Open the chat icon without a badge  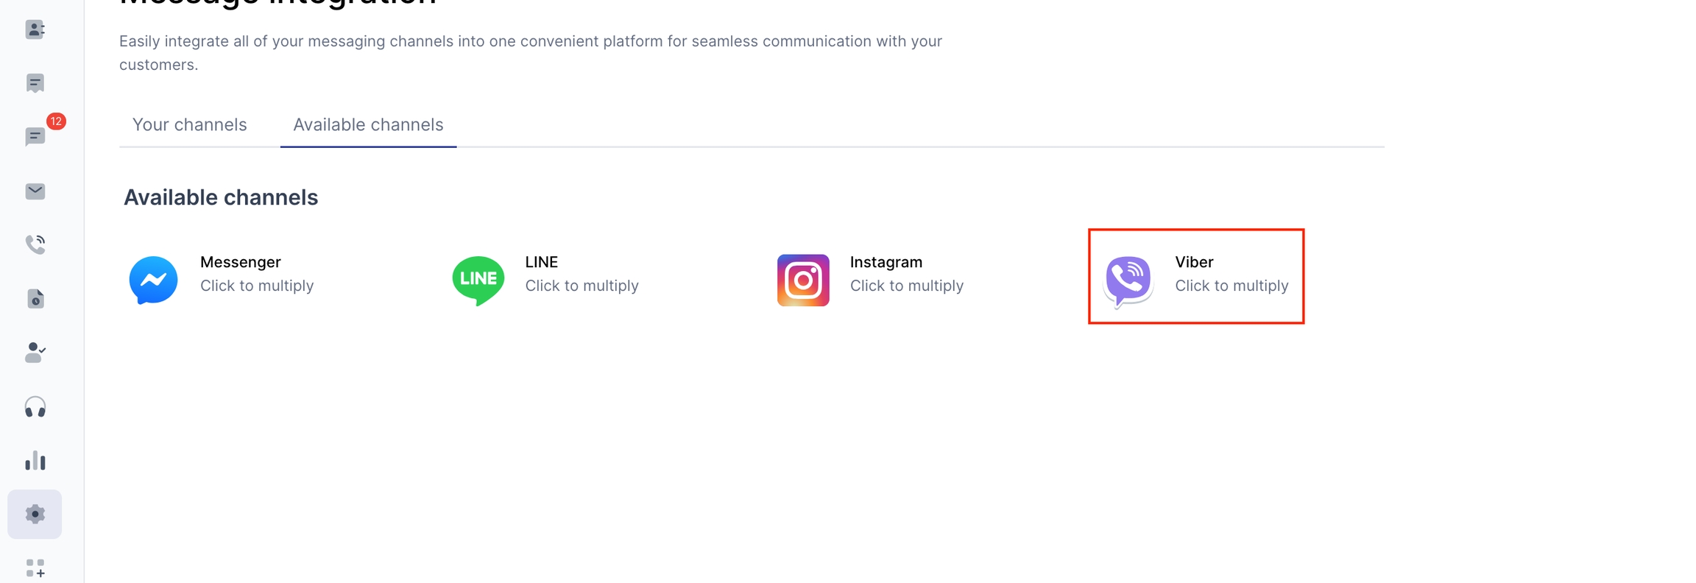coord(35,83)
